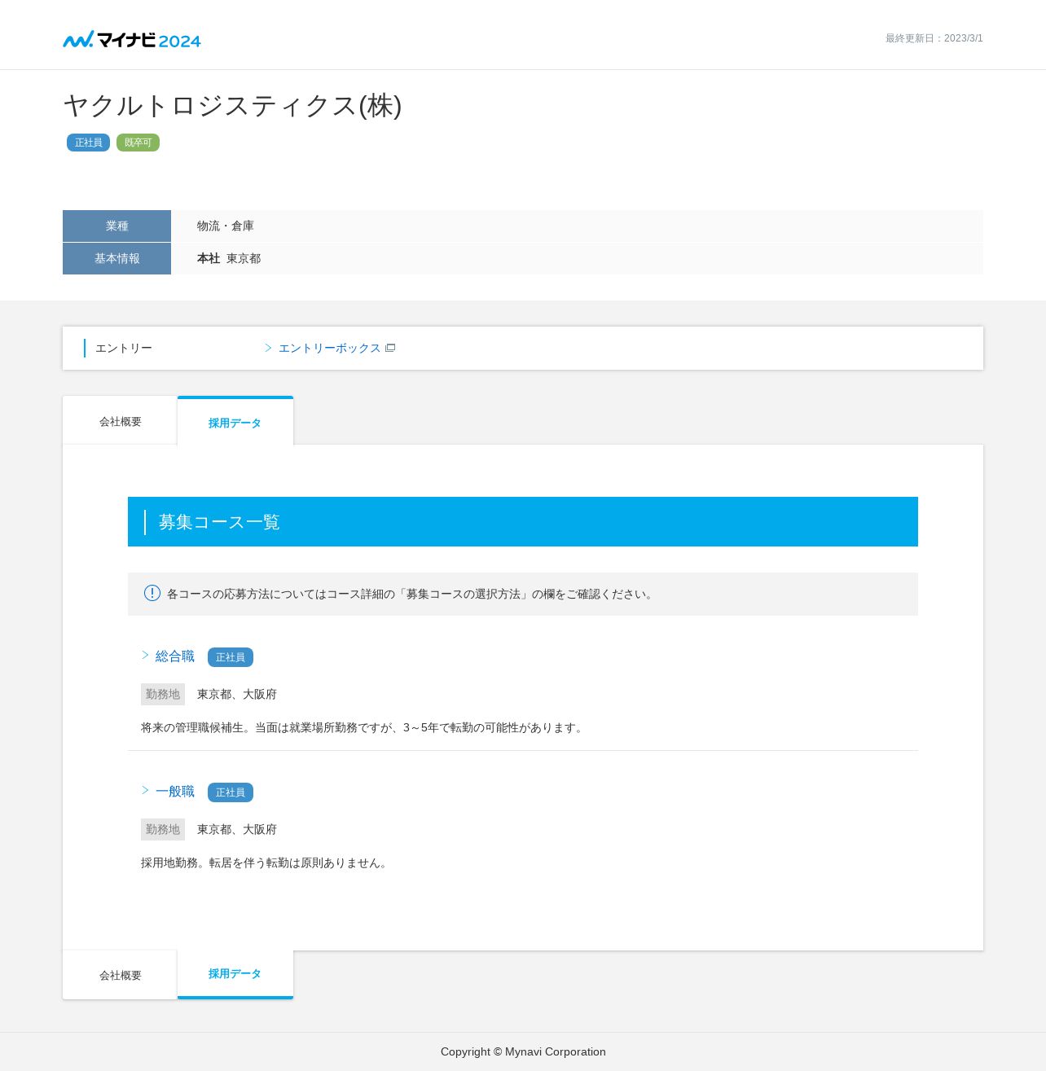Click the external window icon beside エントリーボックス
This screenshot has width=1046, height=1071.
click(390, 348)
